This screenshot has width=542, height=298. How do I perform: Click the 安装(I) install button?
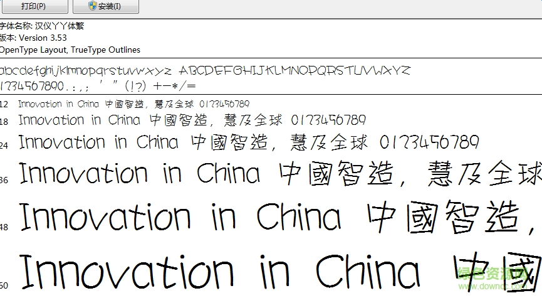(x=106, y=6)
